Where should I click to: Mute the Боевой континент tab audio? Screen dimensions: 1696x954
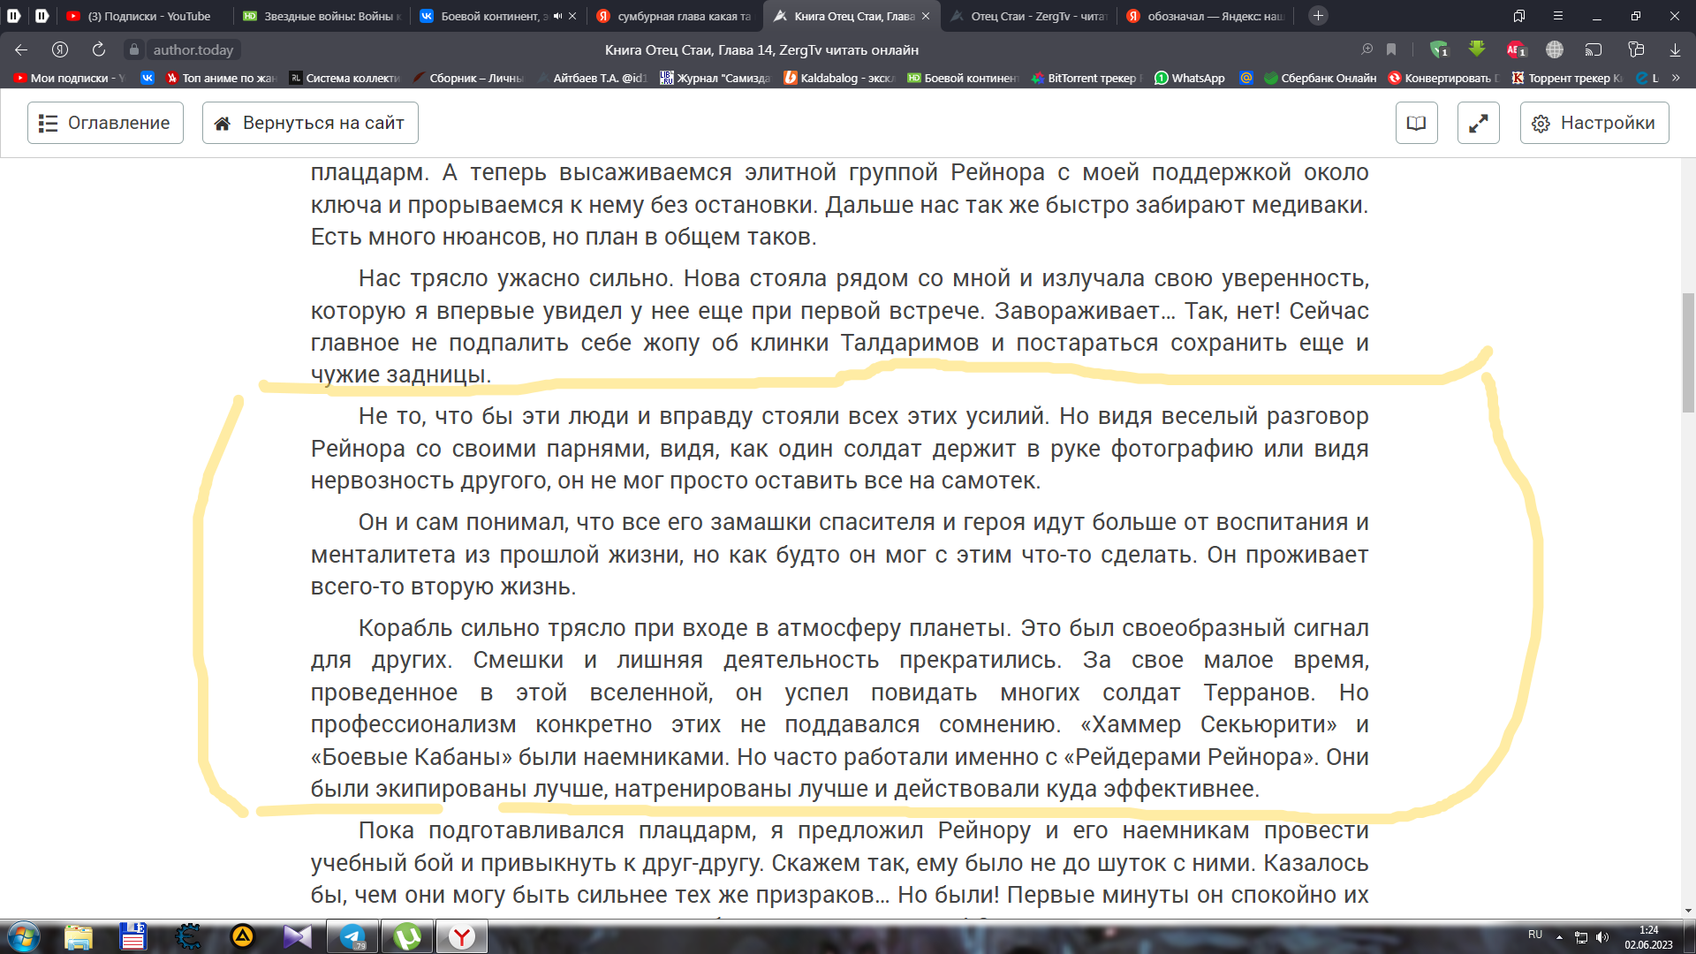[x=557, y=16]
